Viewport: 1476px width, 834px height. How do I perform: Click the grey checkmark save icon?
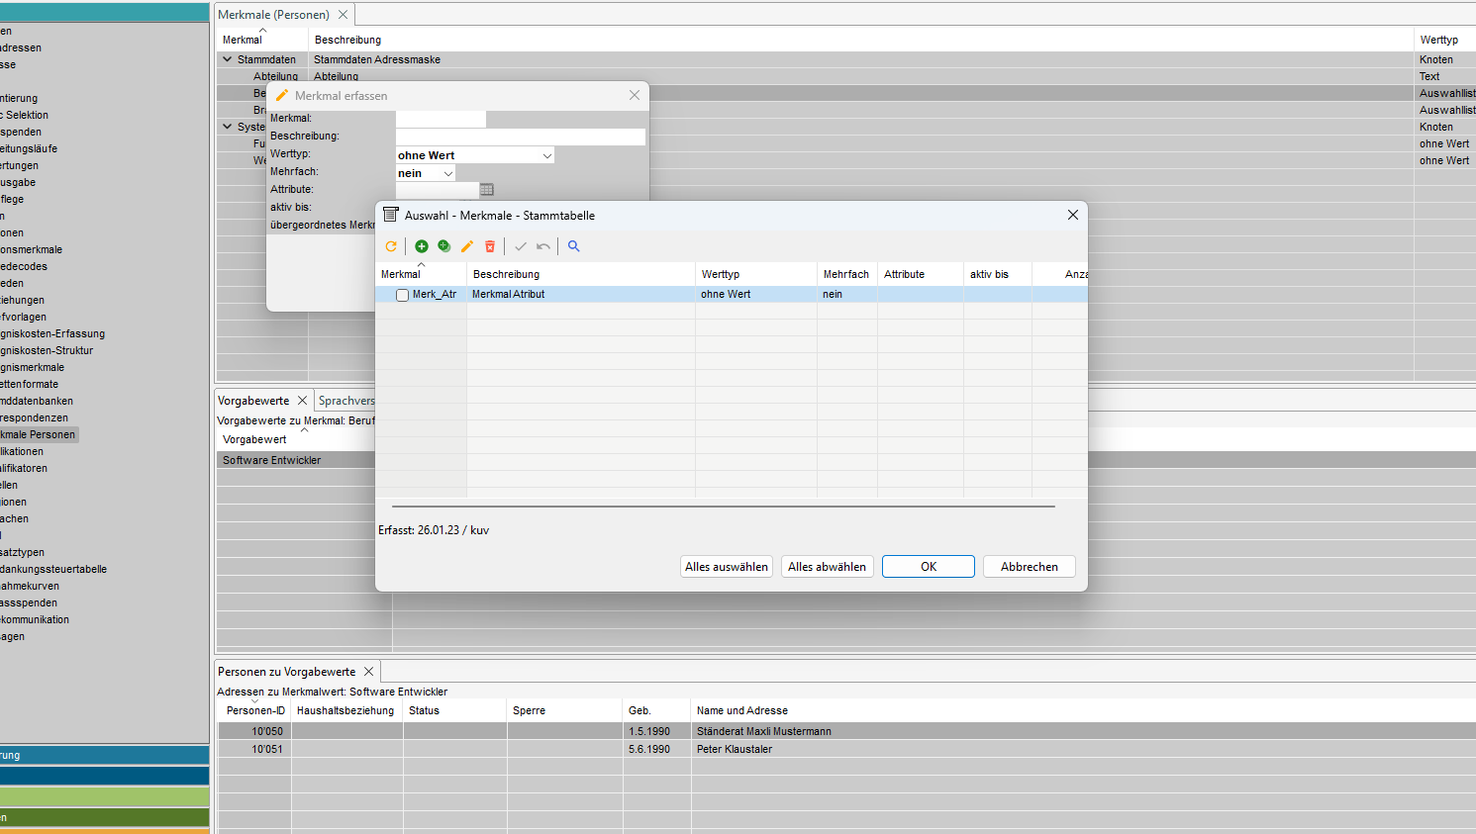click(521, 246)
